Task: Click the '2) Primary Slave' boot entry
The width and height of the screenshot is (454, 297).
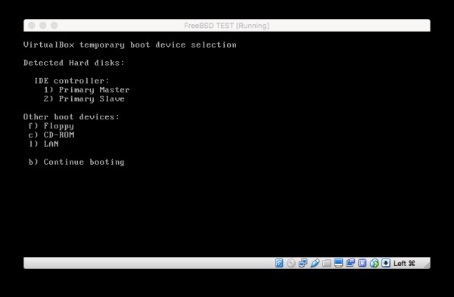Action: pyautogui.click(x=84, y=99)
